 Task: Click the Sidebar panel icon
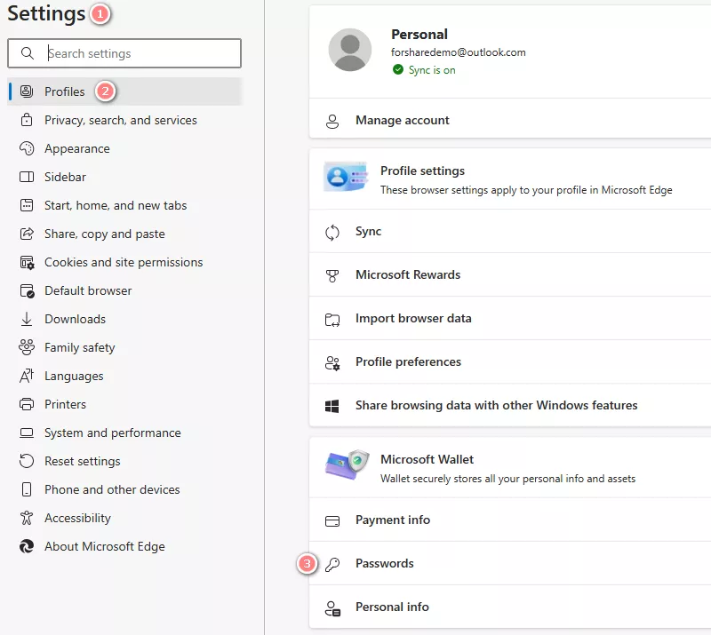27,177
